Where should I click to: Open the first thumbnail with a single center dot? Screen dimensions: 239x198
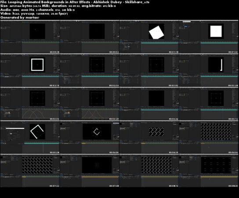click(30, 37)
